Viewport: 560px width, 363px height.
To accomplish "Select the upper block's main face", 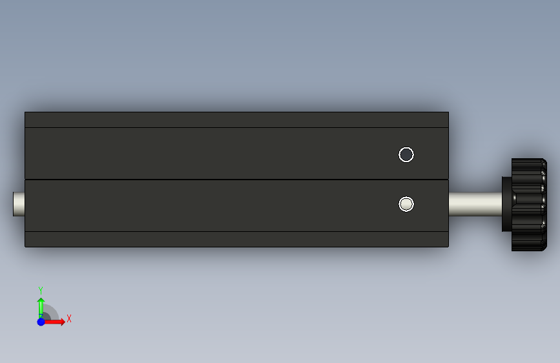I will pos(236,153).
